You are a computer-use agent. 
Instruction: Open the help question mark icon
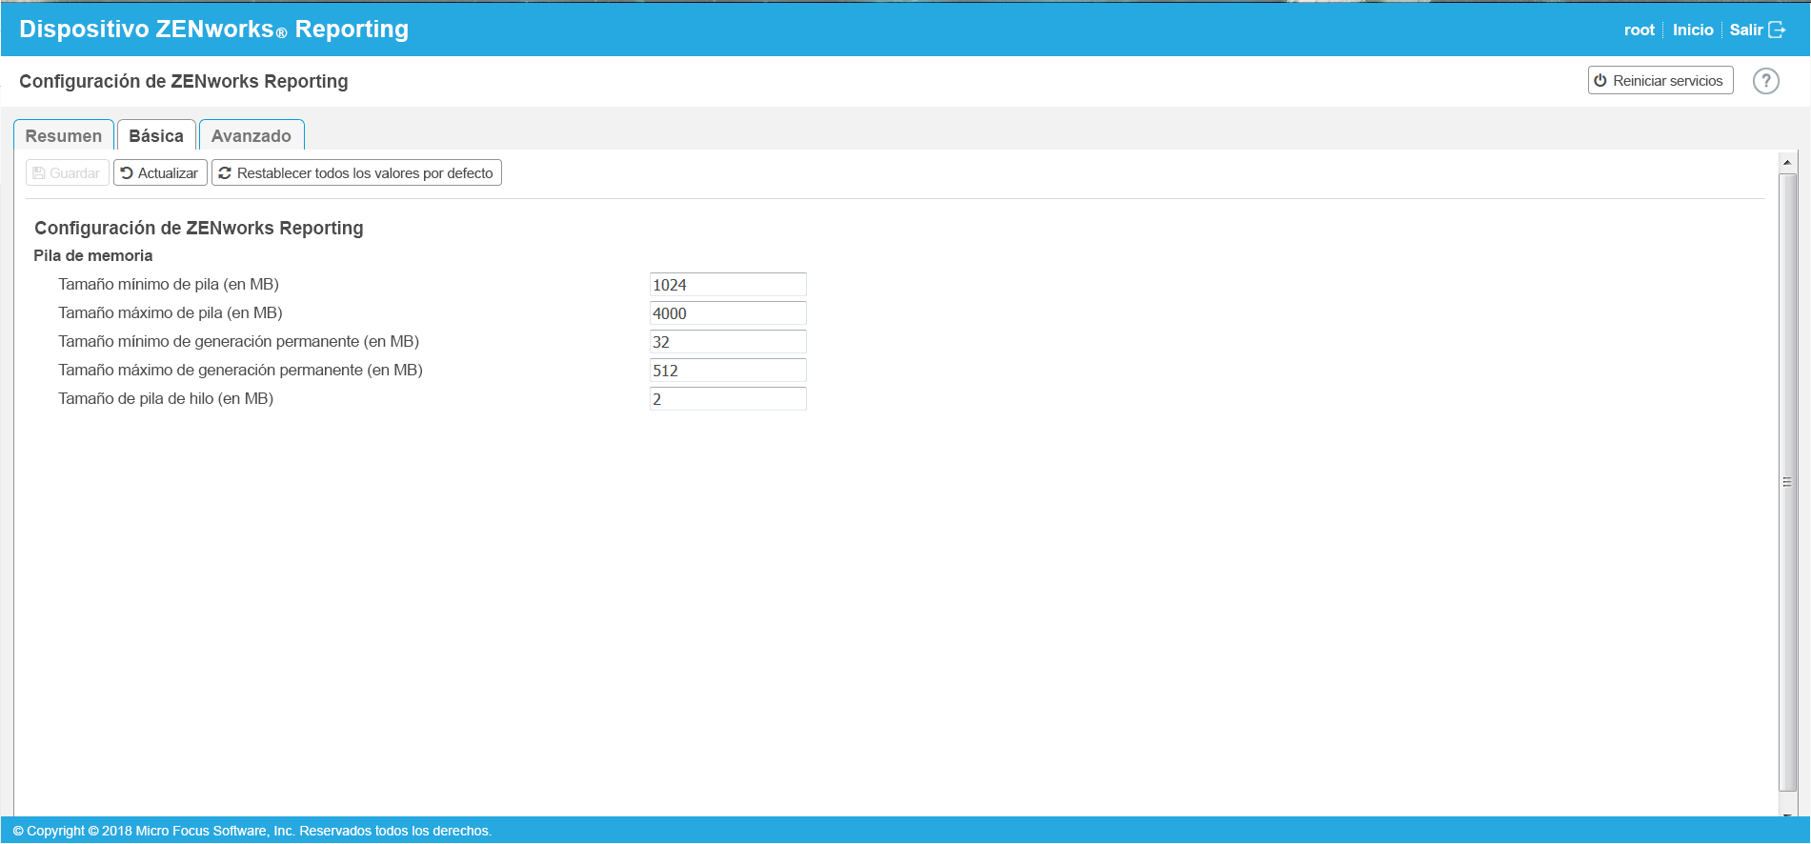[1765, 81]
